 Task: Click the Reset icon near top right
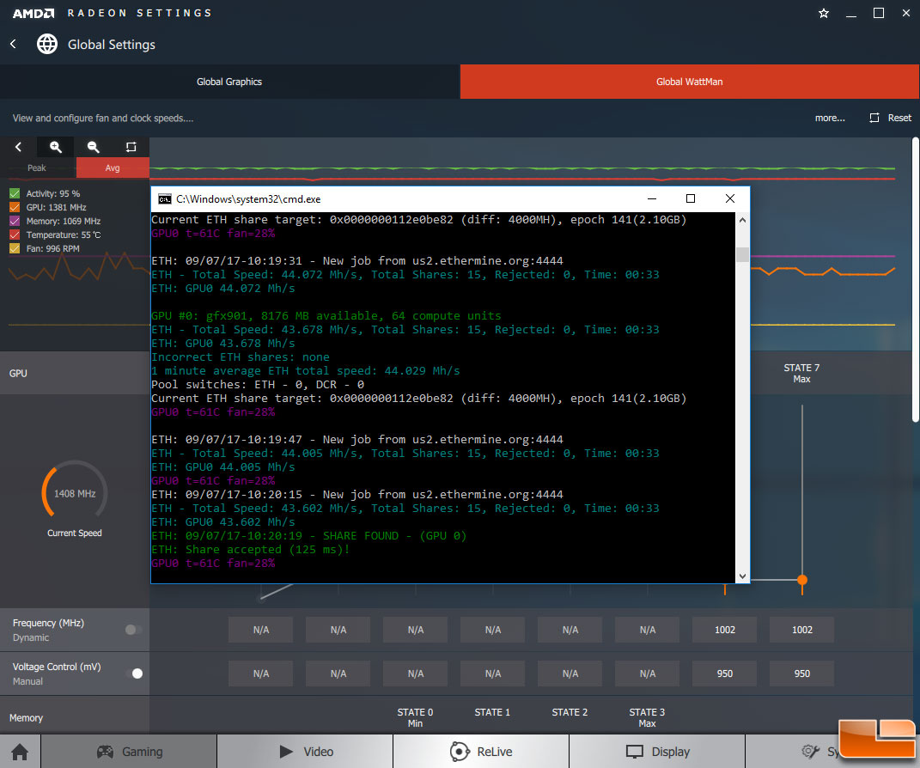pos(874,118)
